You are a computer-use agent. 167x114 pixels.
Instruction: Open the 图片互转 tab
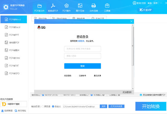click(80, 8)
